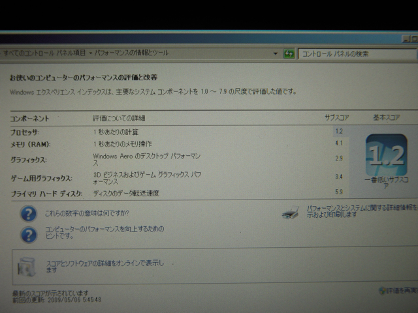
Task: Click the 評価を再実行 re-run assessment link
Action: click(x=401, y=291)
